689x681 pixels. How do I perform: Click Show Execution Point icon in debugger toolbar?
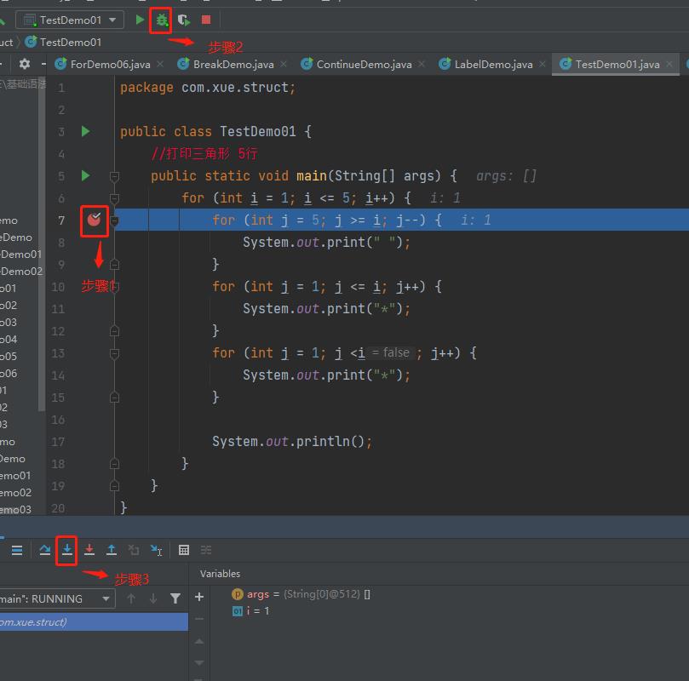(17, 550)
